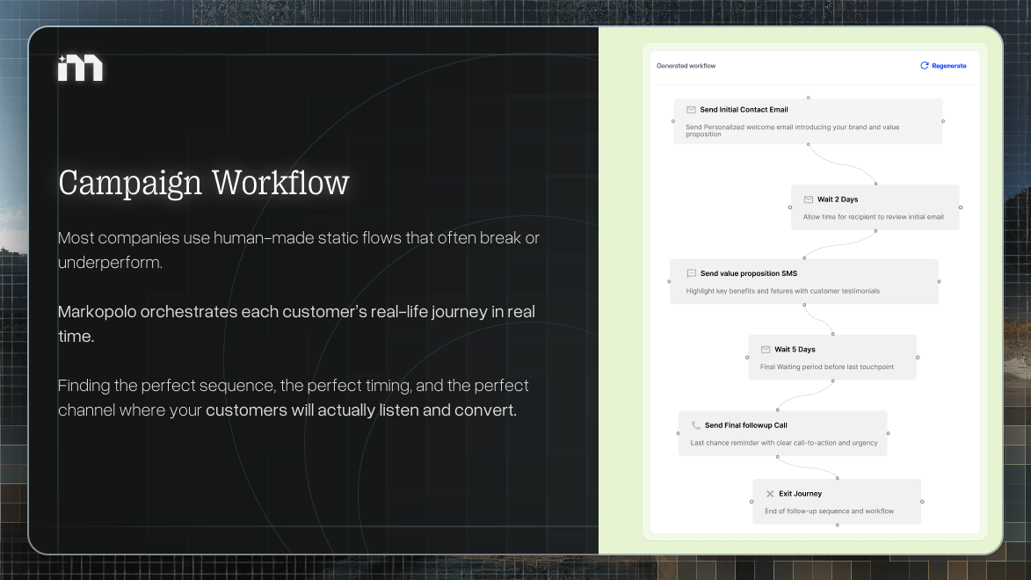Screen dimensions: 1031x580
Task: Click the Markopolo logo in the corner
Action: pos(80,68)
